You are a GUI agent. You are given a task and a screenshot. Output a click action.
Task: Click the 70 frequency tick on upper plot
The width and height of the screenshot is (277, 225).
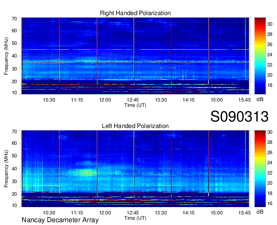[x=14, y=19]
